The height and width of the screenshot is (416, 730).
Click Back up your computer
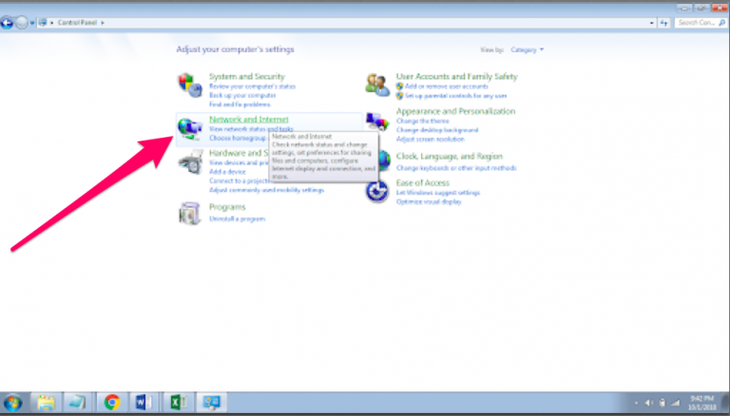point(242,95)
